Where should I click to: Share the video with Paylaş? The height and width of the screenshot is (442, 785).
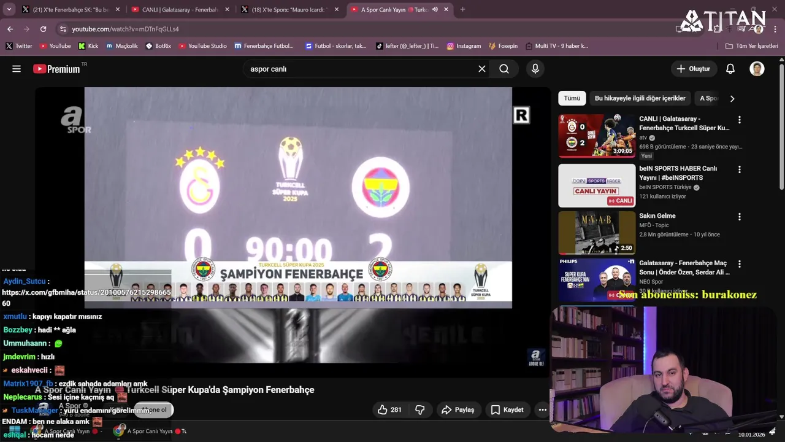[x=458, y=409]
